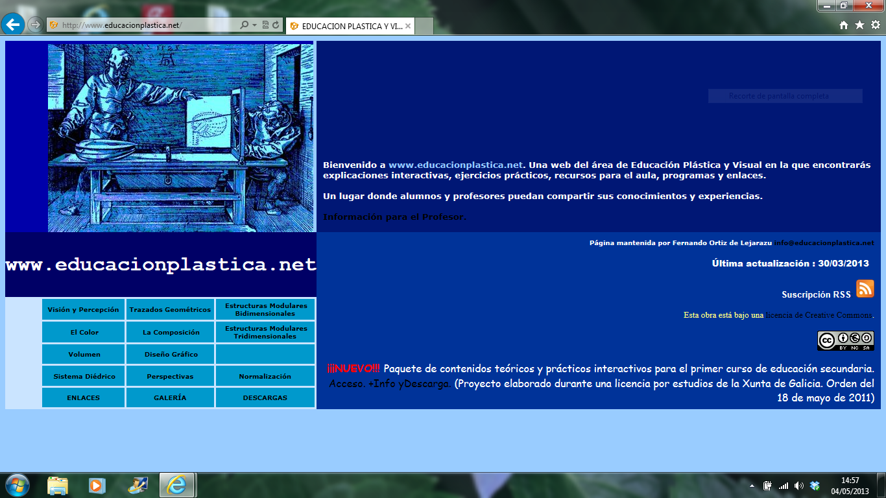Open Información para el Profesor link
Image resolution: width=886 pixels, height=498 pixels.
tap(394, 217)
